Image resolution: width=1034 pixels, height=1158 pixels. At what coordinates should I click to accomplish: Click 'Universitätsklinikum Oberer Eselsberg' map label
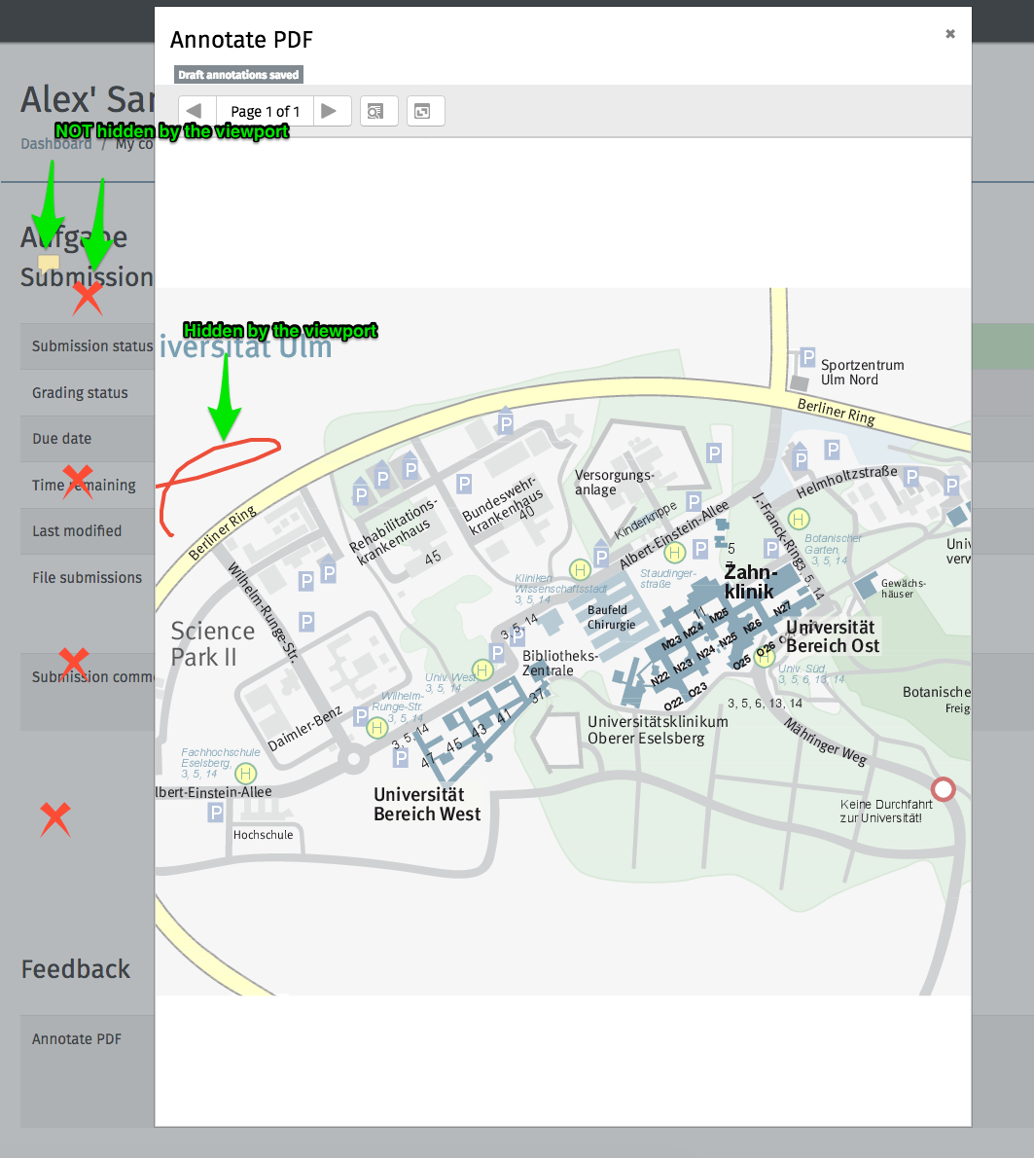point(658,730)
